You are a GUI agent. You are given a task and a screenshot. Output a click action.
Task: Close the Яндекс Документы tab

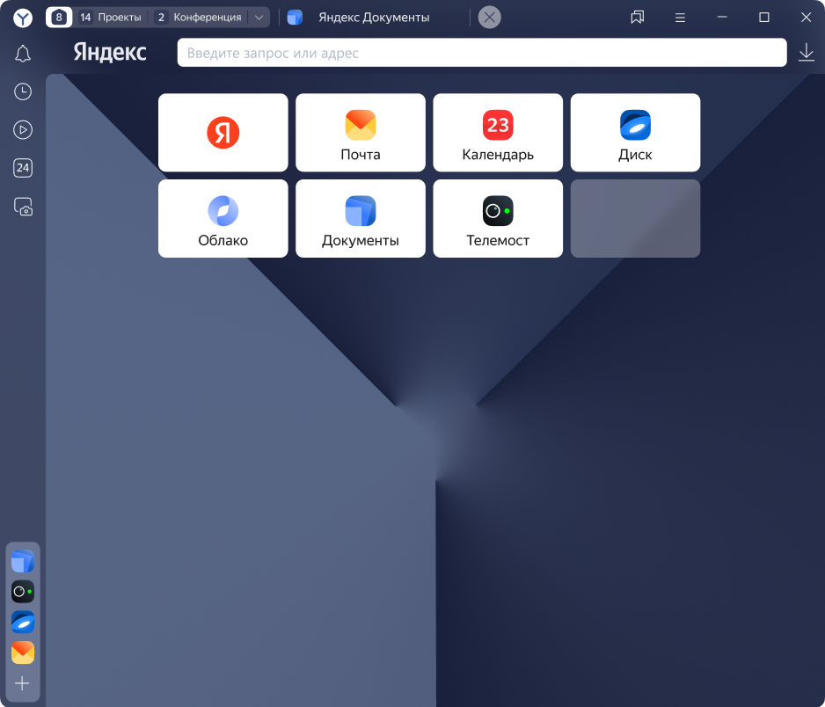[x=489, y=18]
